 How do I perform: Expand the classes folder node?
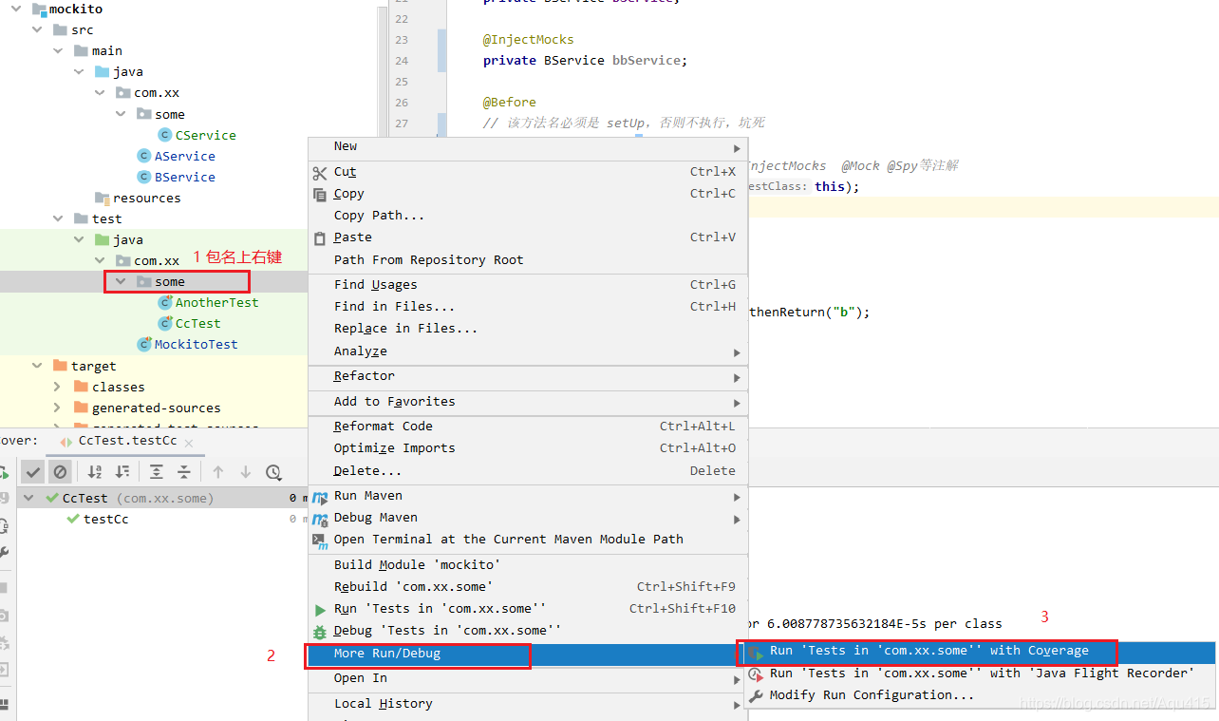(58, 387)
